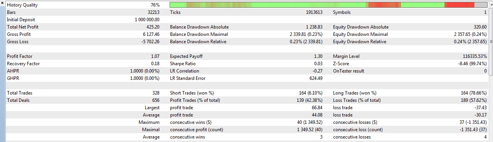
Task: Click the Z-Score value -8.46 (99.74%)
Action: pos(472,64)
